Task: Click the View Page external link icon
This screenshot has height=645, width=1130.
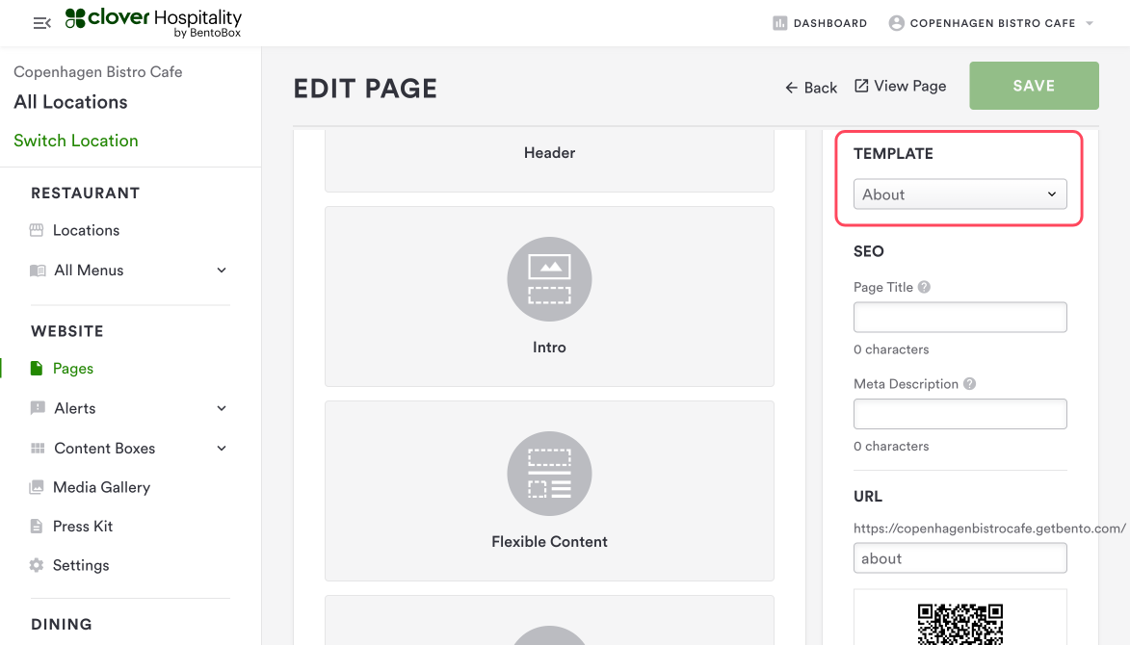Action: pyautogui.click(x=861, y=86)
